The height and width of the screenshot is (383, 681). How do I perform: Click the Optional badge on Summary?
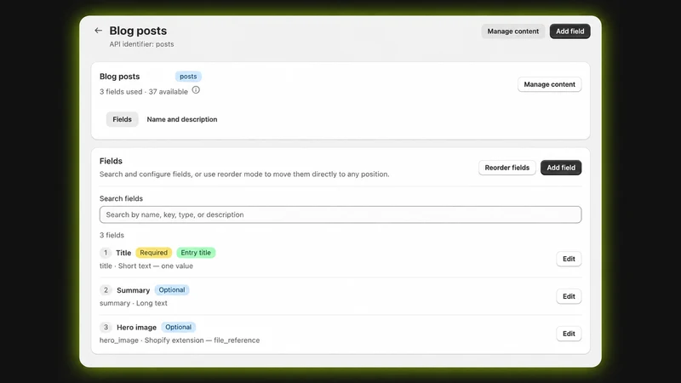coord(172,289)
